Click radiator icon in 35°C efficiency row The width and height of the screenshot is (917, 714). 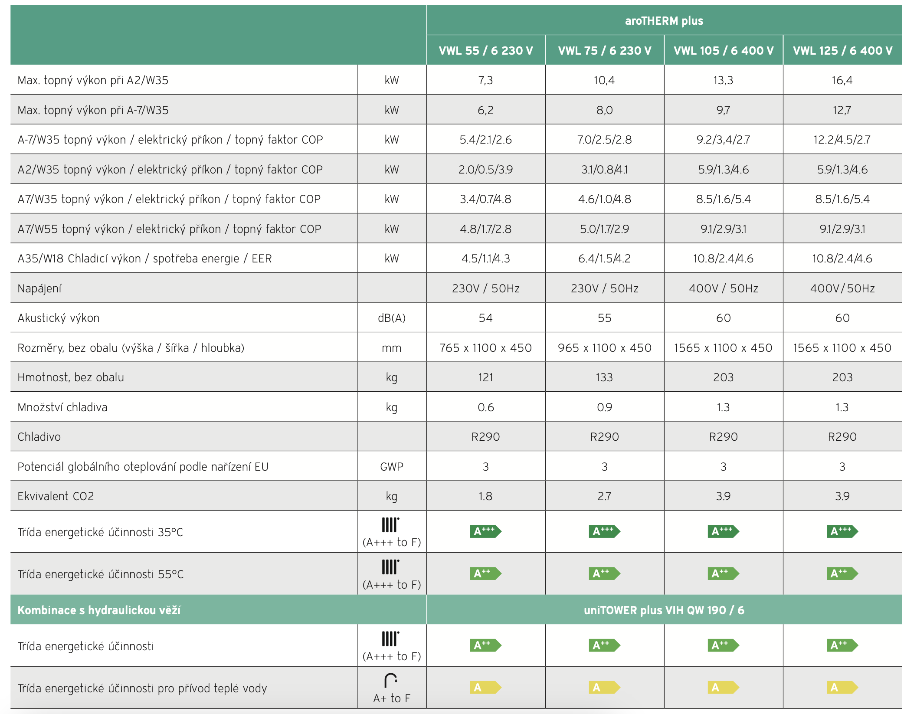[390, 525]
